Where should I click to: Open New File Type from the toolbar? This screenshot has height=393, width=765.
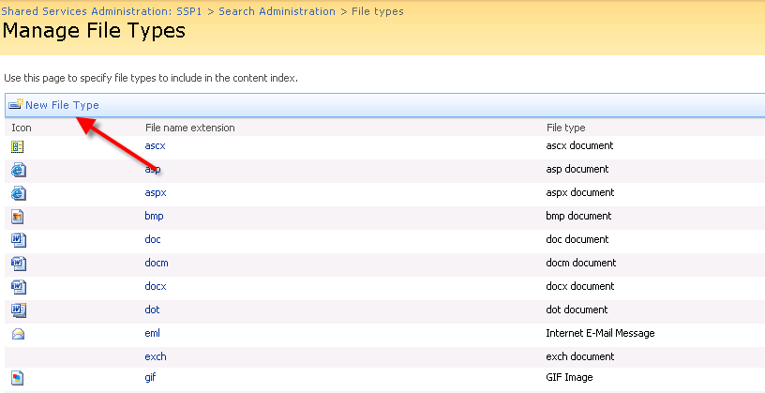click(x=62, y=105)
